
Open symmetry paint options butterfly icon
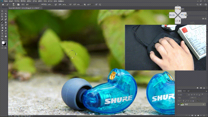[x=100, y=4]
